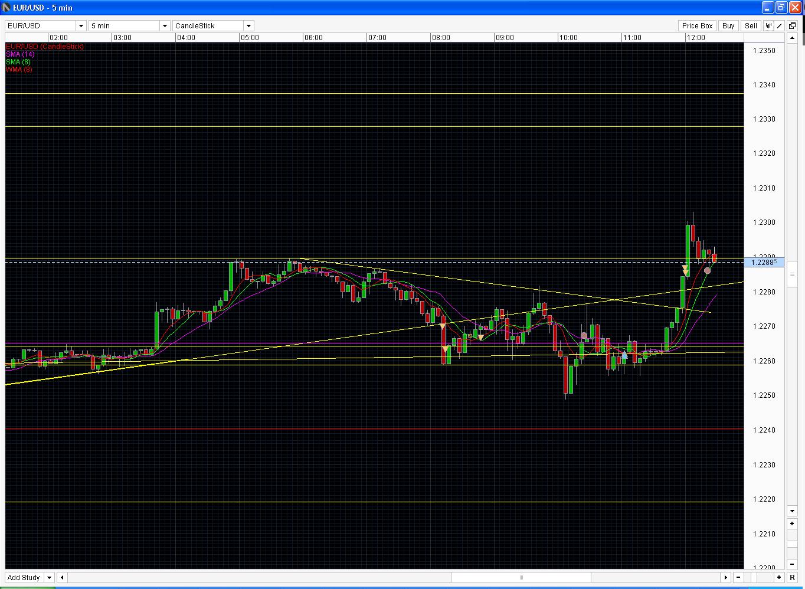This screenshot has width=805, height=589.
Task: Restore down the EUR/USD chart window
Action: [x=781, y=8]
